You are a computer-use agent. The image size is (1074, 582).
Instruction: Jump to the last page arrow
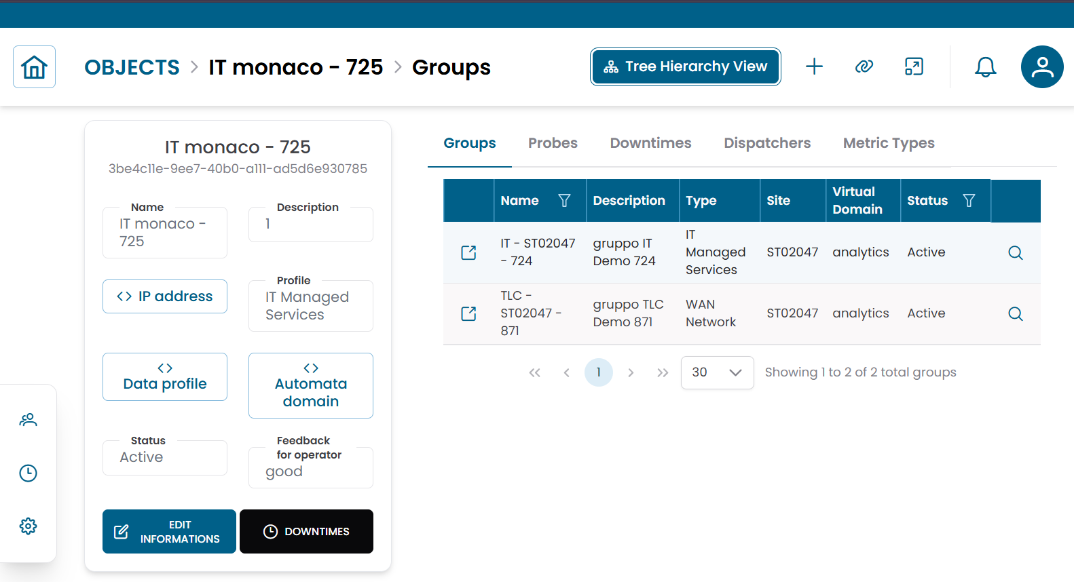663,372
